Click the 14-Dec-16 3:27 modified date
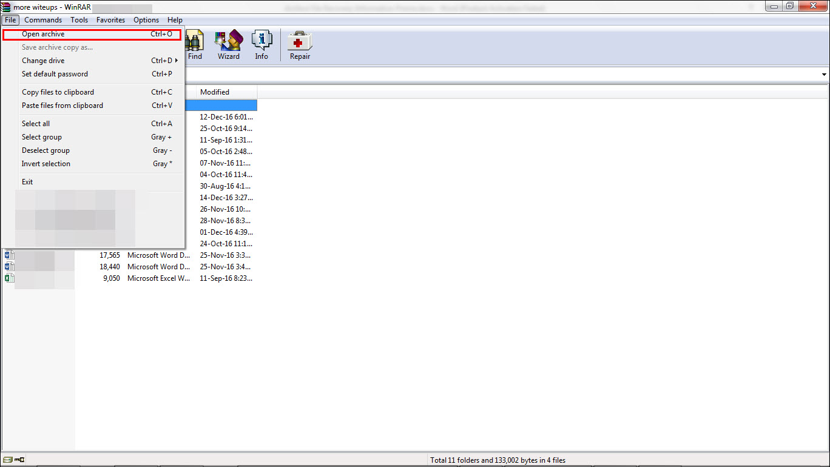Image resolution: width=830 pixels, height=467 pixels. pos(226,198)
